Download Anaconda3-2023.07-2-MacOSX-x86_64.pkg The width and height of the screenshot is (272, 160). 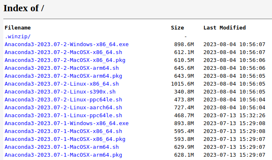click(65, 60)
